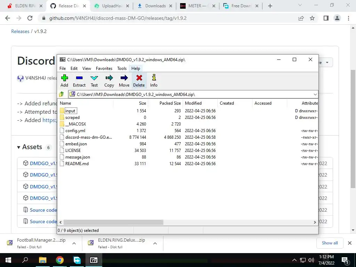Go up one folder level icon

coord(62,94)
